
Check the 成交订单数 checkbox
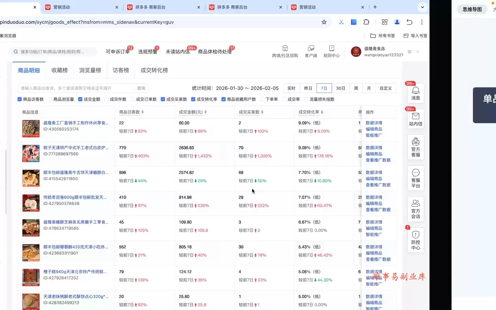pyautogui.click(x=133, y=99)
